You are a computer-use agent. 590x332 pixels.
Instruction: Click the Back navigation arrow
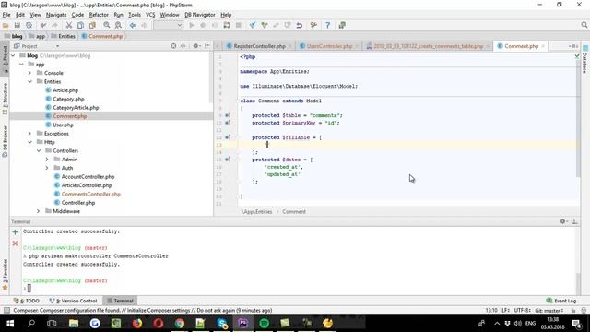point(133,25)
